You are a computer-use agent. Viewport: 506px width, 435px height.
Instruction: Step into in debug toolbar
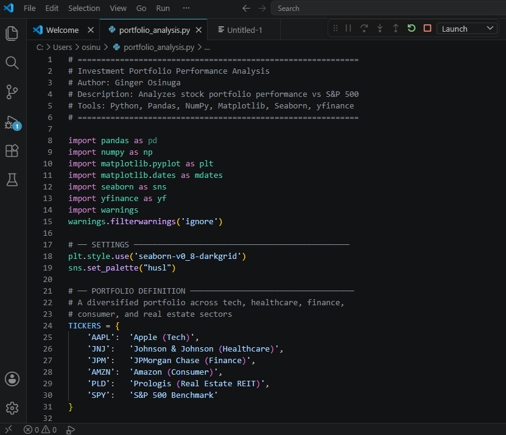point(380,29)
